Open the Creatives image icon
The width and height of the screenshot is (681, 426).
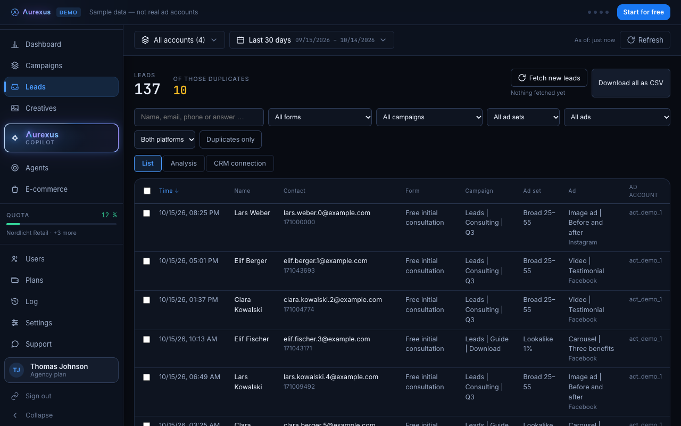click(x=15, y=108)
